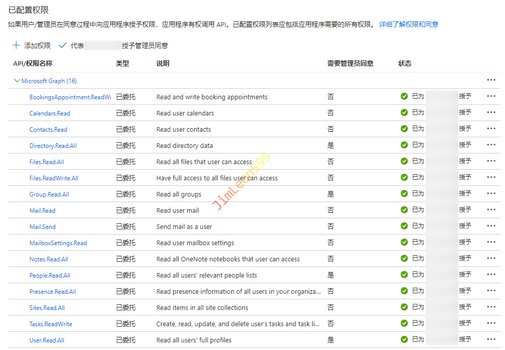Image resolution: width=505 pixels, height=350 pixels.
Task: Open more options for Microsoft Graph group
Action: (x=491, y=80)
